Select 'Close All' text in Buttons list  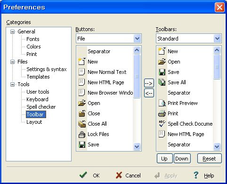tap(97, 124)
